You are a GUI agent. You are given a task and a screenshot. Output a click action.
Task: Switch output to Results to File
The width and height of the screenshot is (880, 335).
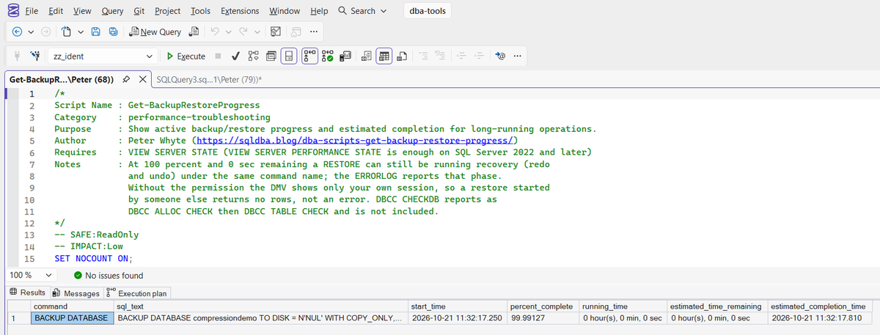pos(402,56)
